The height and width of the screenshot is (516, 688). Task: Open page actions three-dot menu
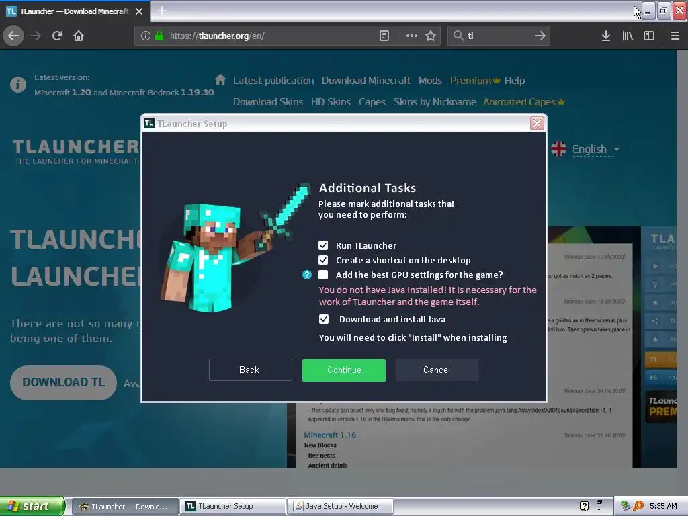coord(412,36)
